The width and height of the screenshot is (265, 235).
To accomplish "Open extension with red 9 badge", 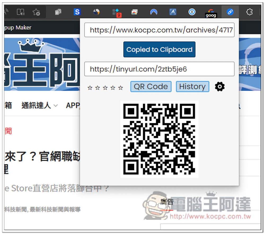I will (117, 13).
